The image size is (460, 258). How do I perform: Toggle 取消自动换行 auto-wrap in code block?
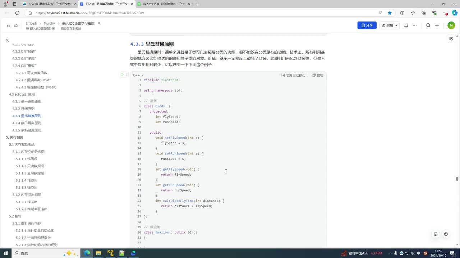(x=293, y=75)
